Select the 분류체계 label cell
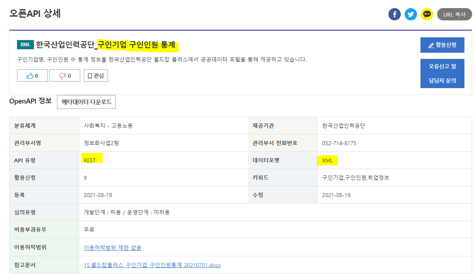Screen dimensions: 476x274 coord(44,125)
